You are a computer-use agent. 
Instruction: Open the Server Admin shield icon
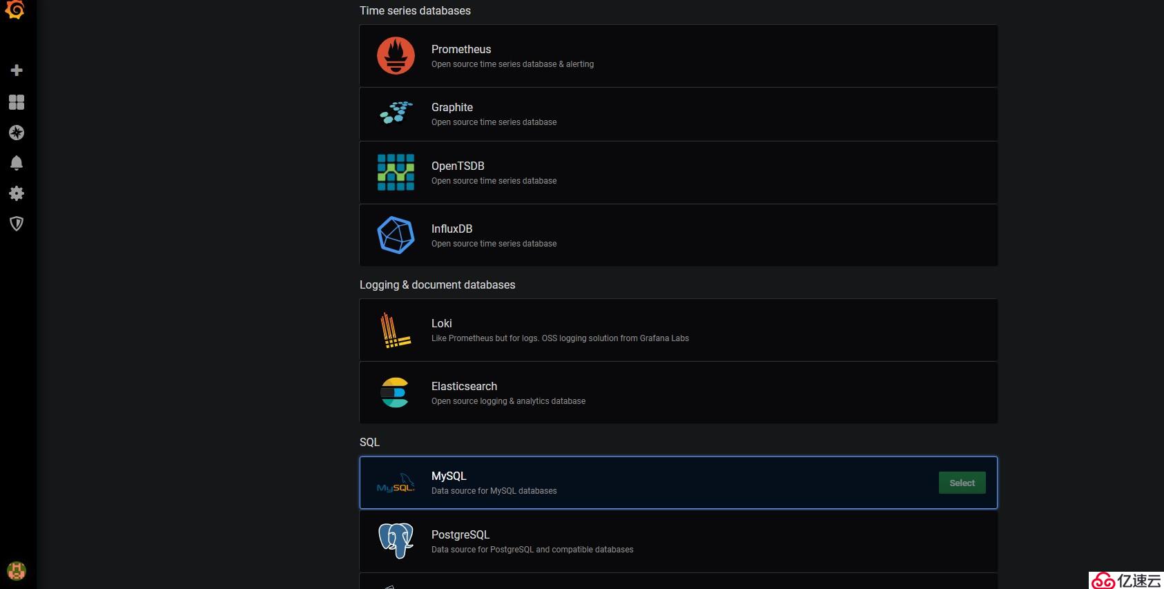click(x=17, y=224)
